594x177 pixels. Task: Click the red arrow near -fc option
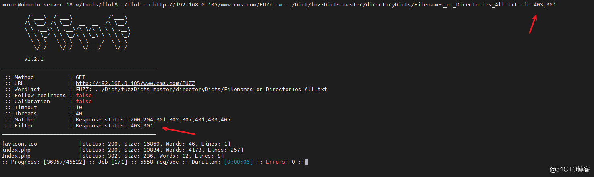click(533, 25)
